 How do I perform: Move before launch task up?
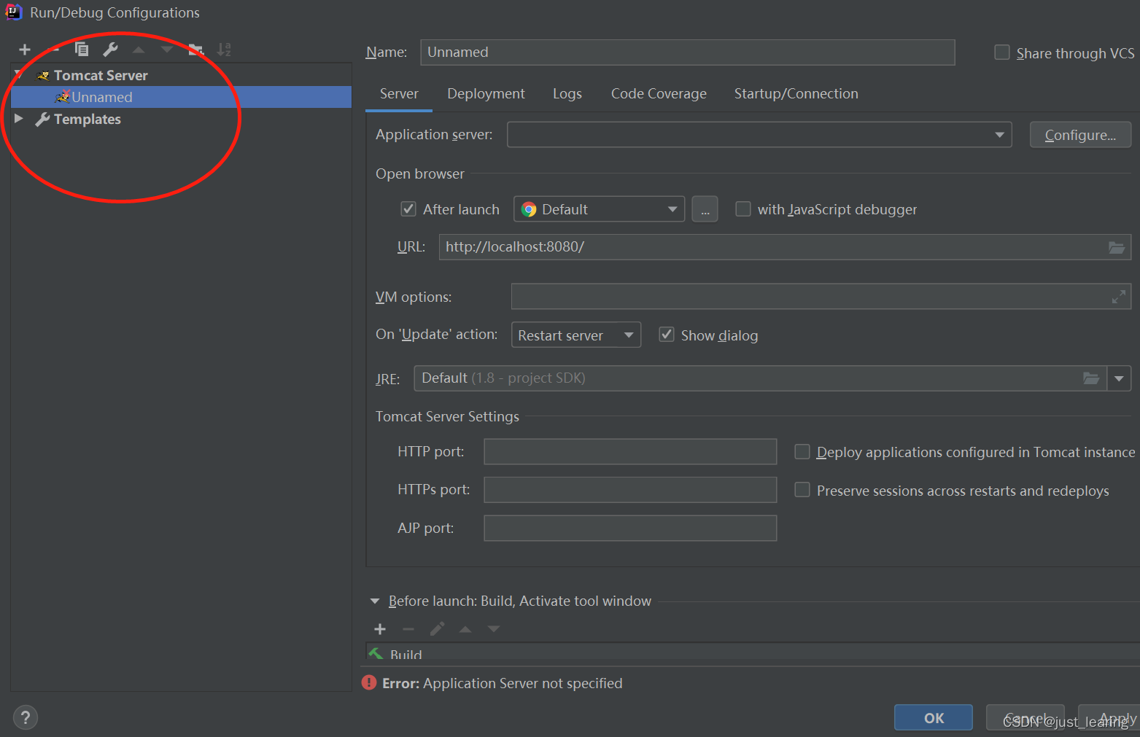point(465,629)
